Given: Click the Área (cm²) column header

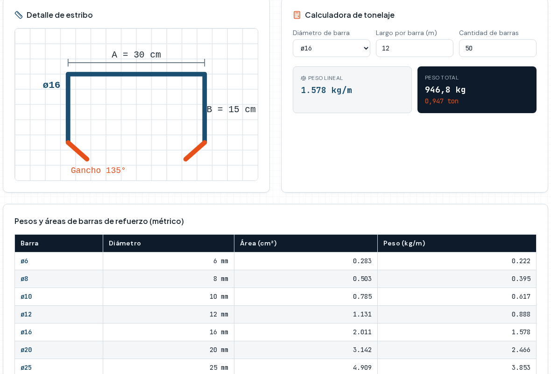Looking at the screenshot, I should point(306,243).
